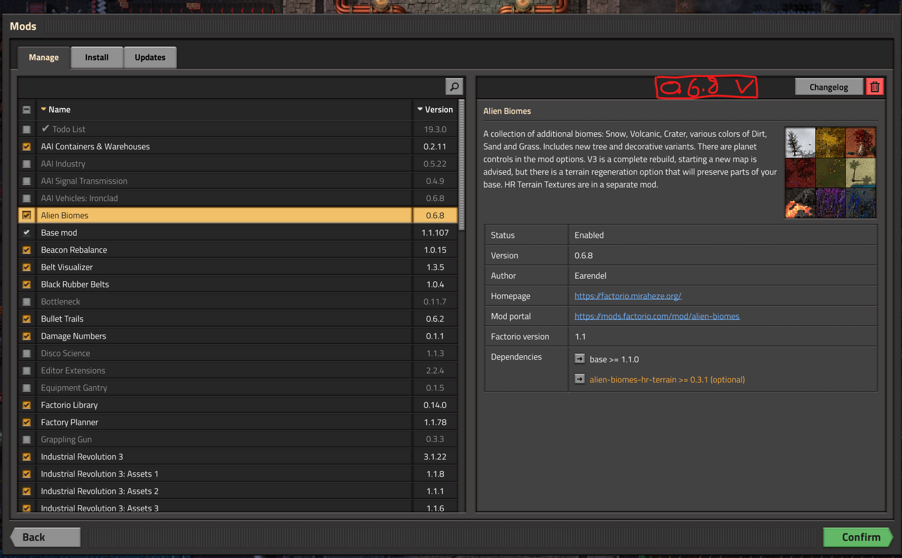Open the Changelog for Alien Biomes
The width and height of the screenshot is (902, 558).
pos(829,87)
